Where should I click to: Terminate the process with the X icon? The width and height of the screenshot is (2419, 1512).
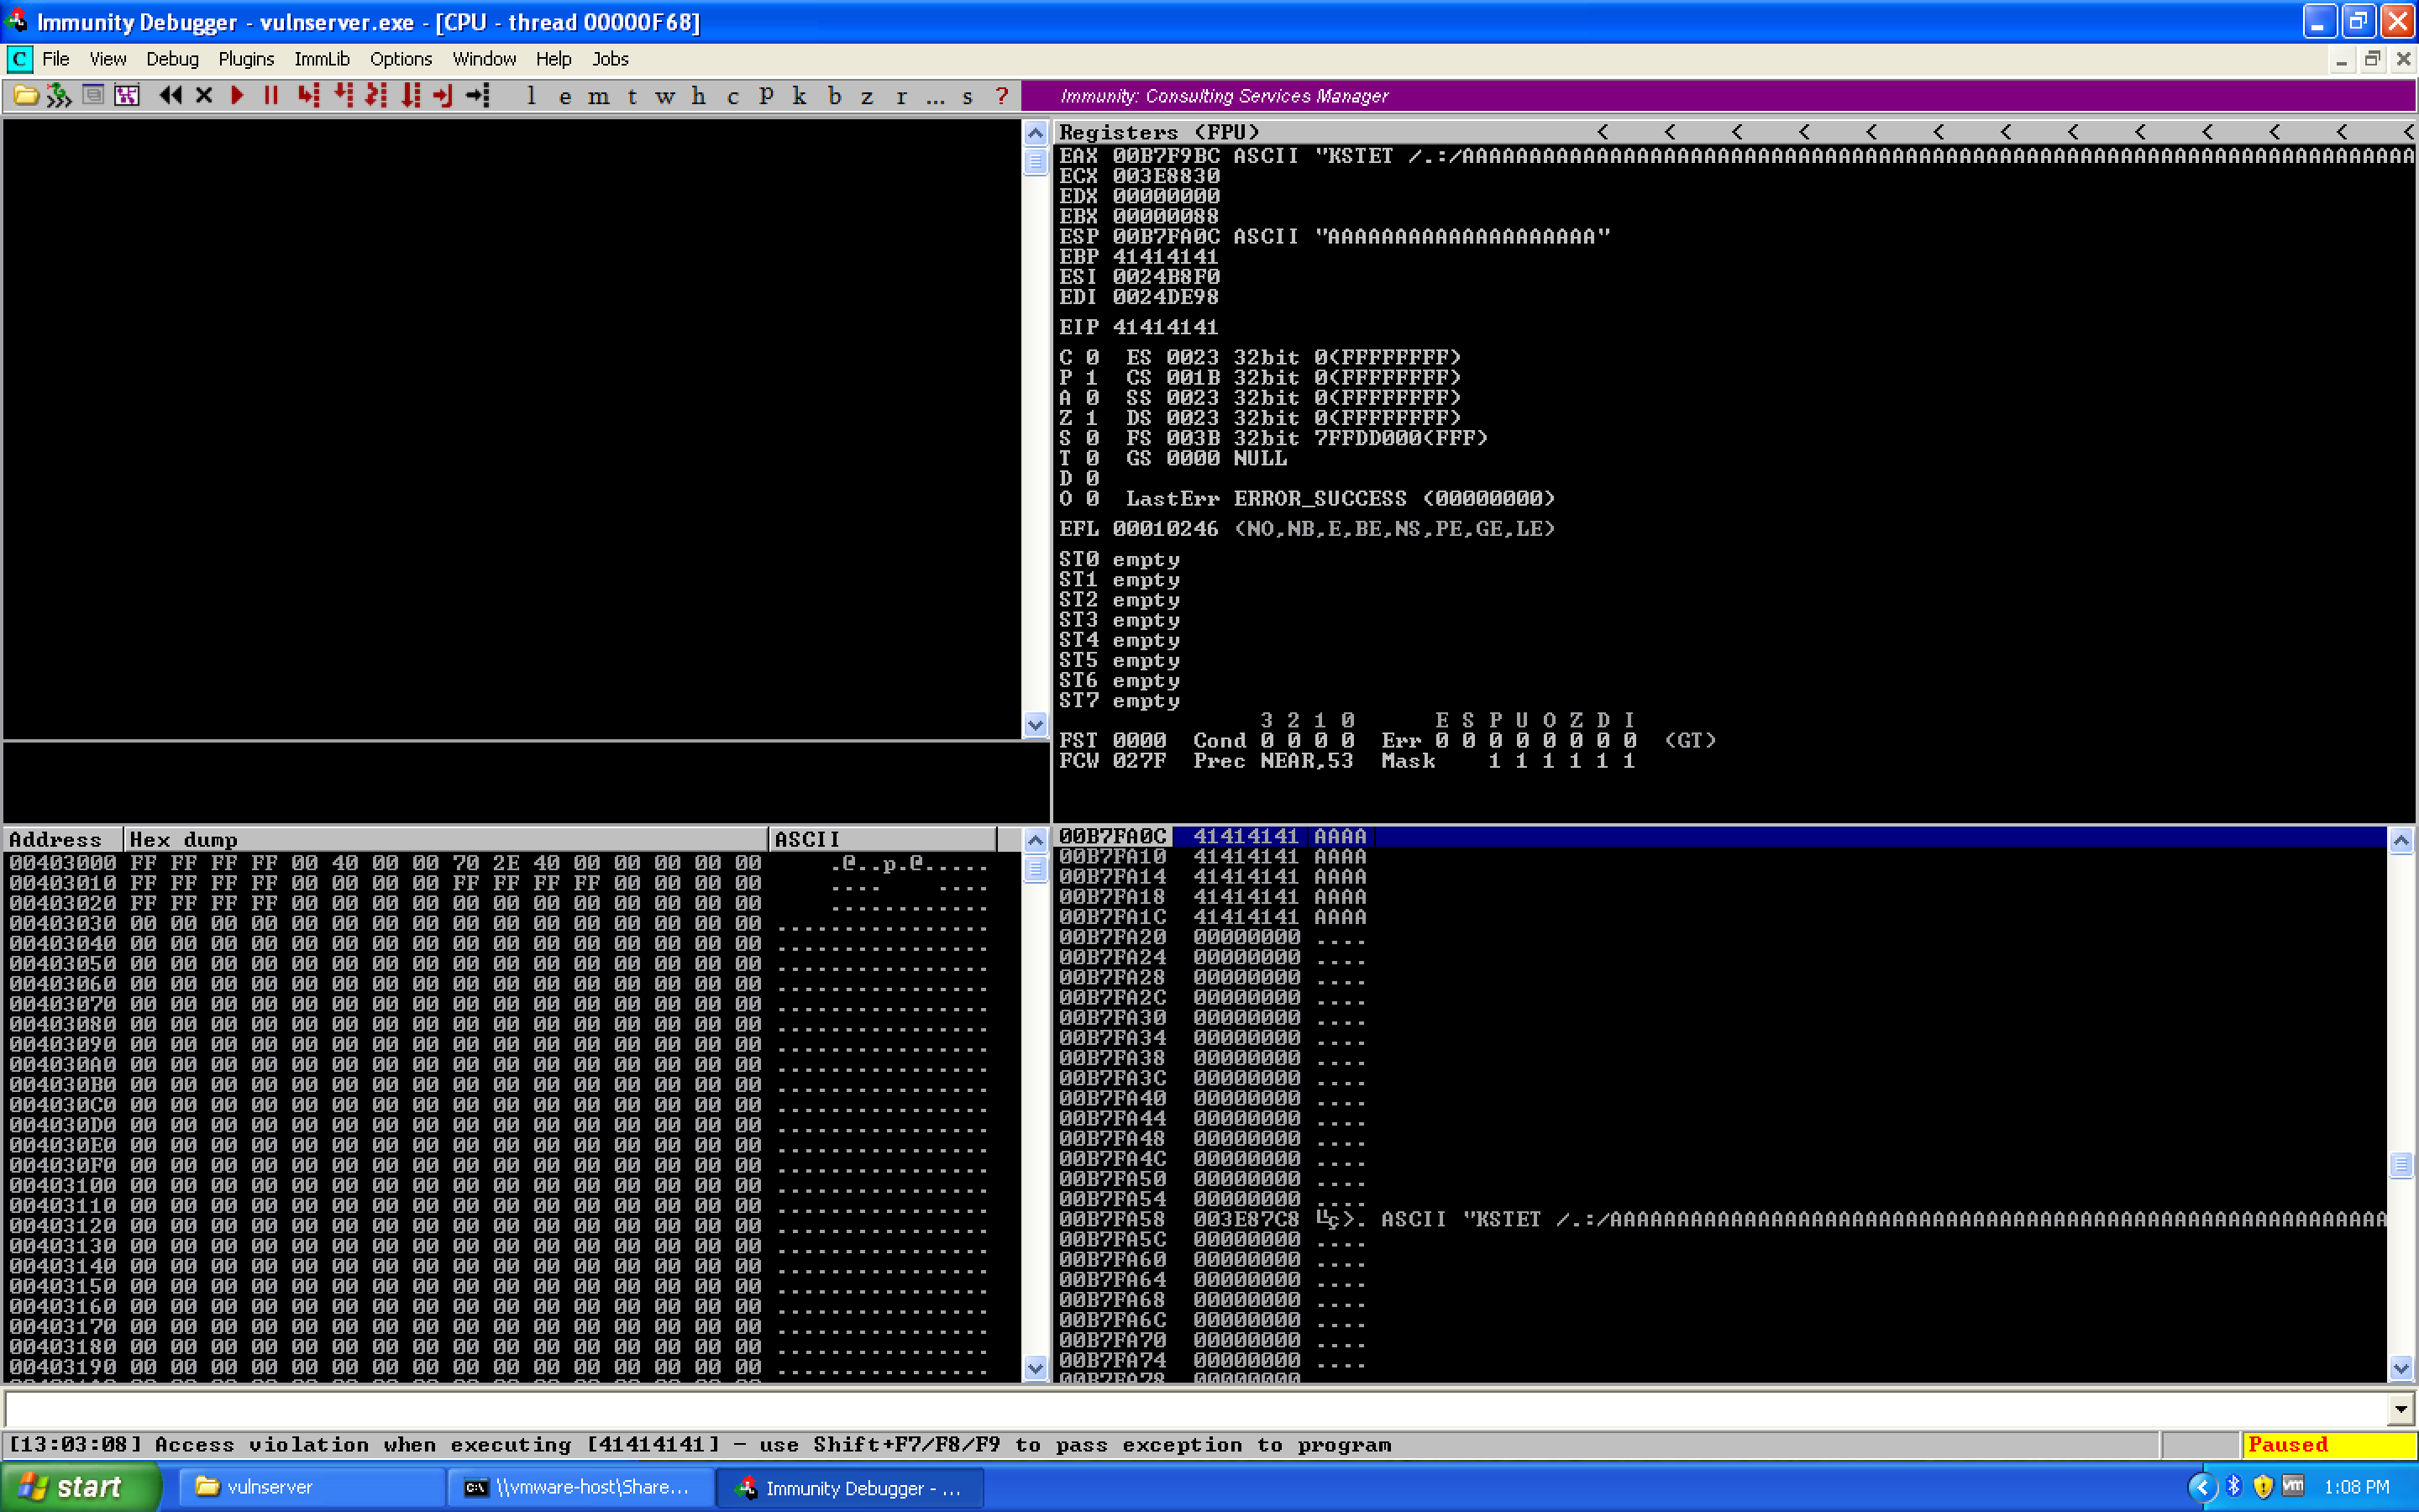point(204,96)
